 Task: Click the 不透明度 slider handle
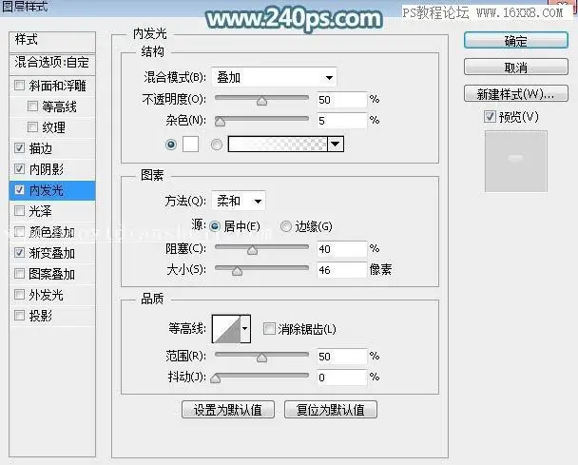261,101
